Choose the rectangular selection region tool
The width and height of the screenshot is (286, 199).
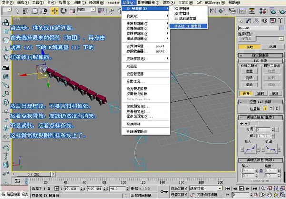click(x=35, y=11)
